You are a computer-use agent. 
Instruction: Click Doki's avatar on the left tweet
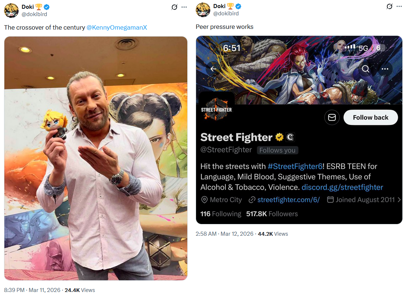click(x=11, y=10)
